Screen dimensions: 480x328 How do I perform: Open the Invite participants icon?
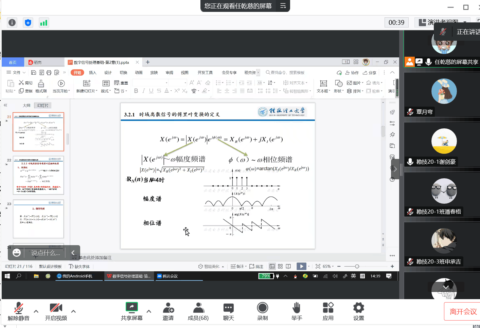pos(168,308)
